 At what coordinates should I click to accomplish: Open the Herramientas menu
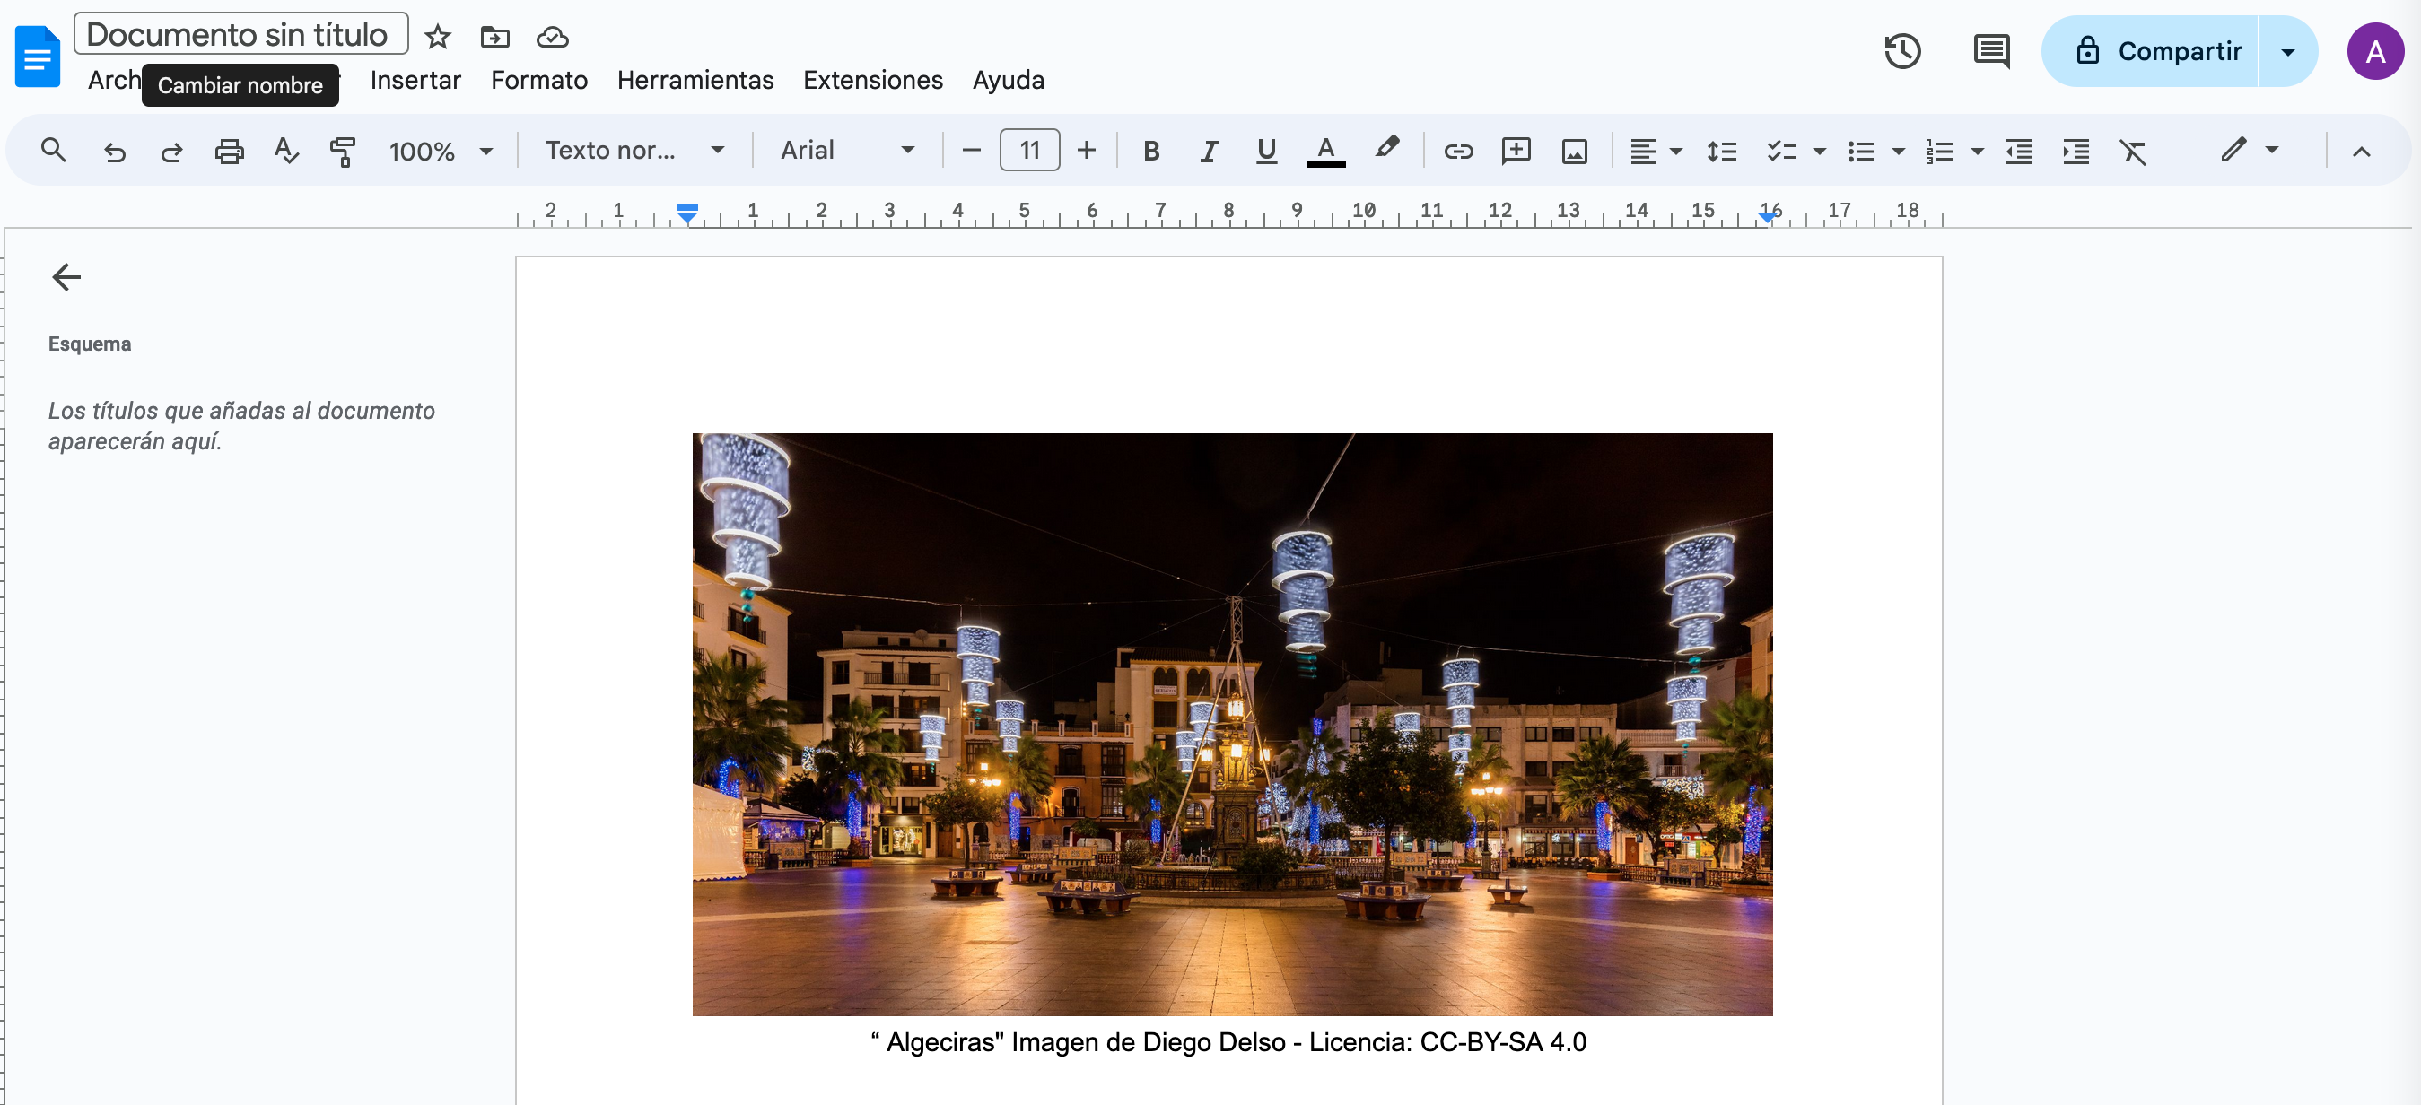coord(695,80)
